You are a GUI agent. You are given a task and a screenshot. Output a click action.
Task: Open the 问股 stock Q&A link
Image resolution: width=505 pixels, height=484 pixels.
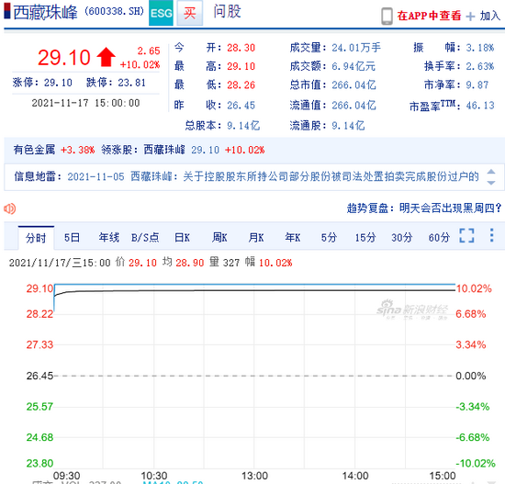coord(227,12)
